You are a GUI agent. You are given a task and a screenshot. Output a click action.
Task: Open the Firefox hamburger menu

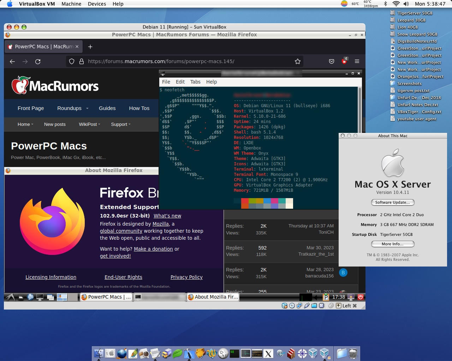pos(357,61)
